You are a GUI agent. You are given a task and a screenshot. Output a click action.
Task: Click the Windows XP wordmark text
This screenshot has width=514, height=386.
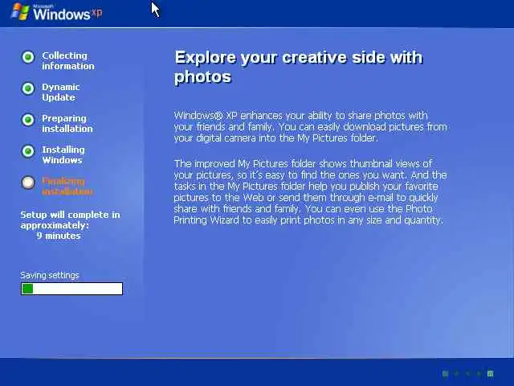pyautogui.click(x=67, y=13)
